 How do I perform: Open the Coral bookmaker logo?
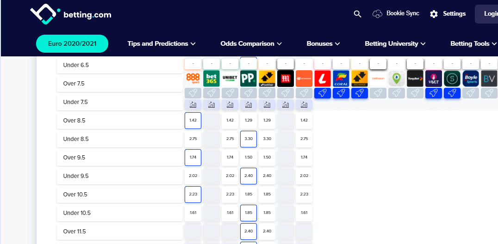[341, 79]
